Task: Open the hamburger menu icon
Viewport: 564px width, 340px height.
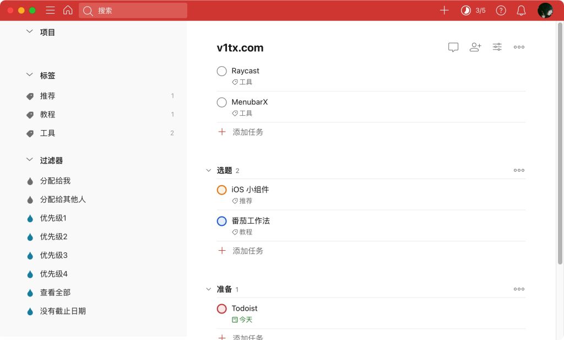Action: tap(50, 10)
